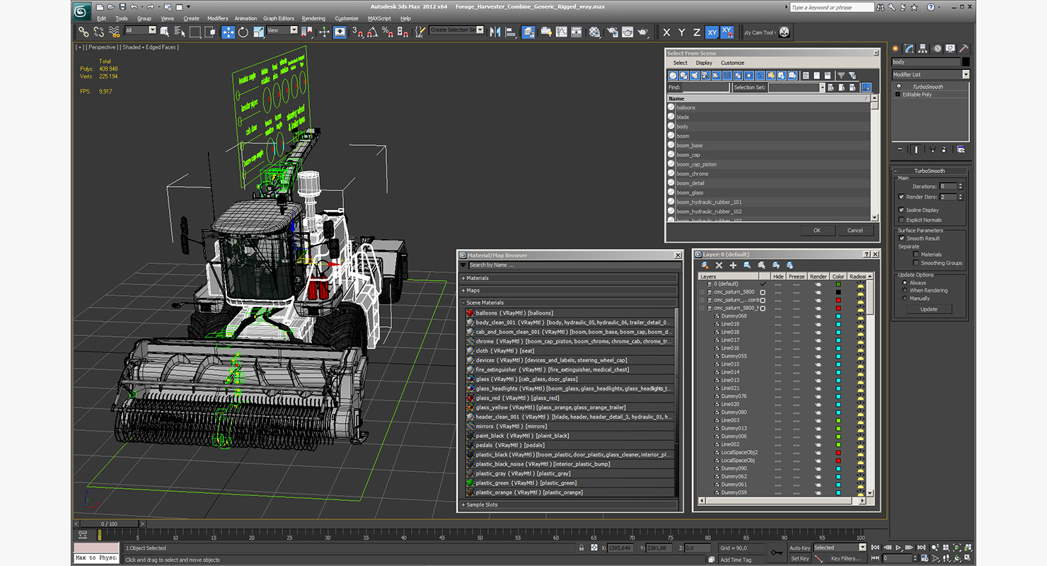Screen dimensions: 1047x566
Task: Activate the Select and Rotate tool
Action: (243, 32)
